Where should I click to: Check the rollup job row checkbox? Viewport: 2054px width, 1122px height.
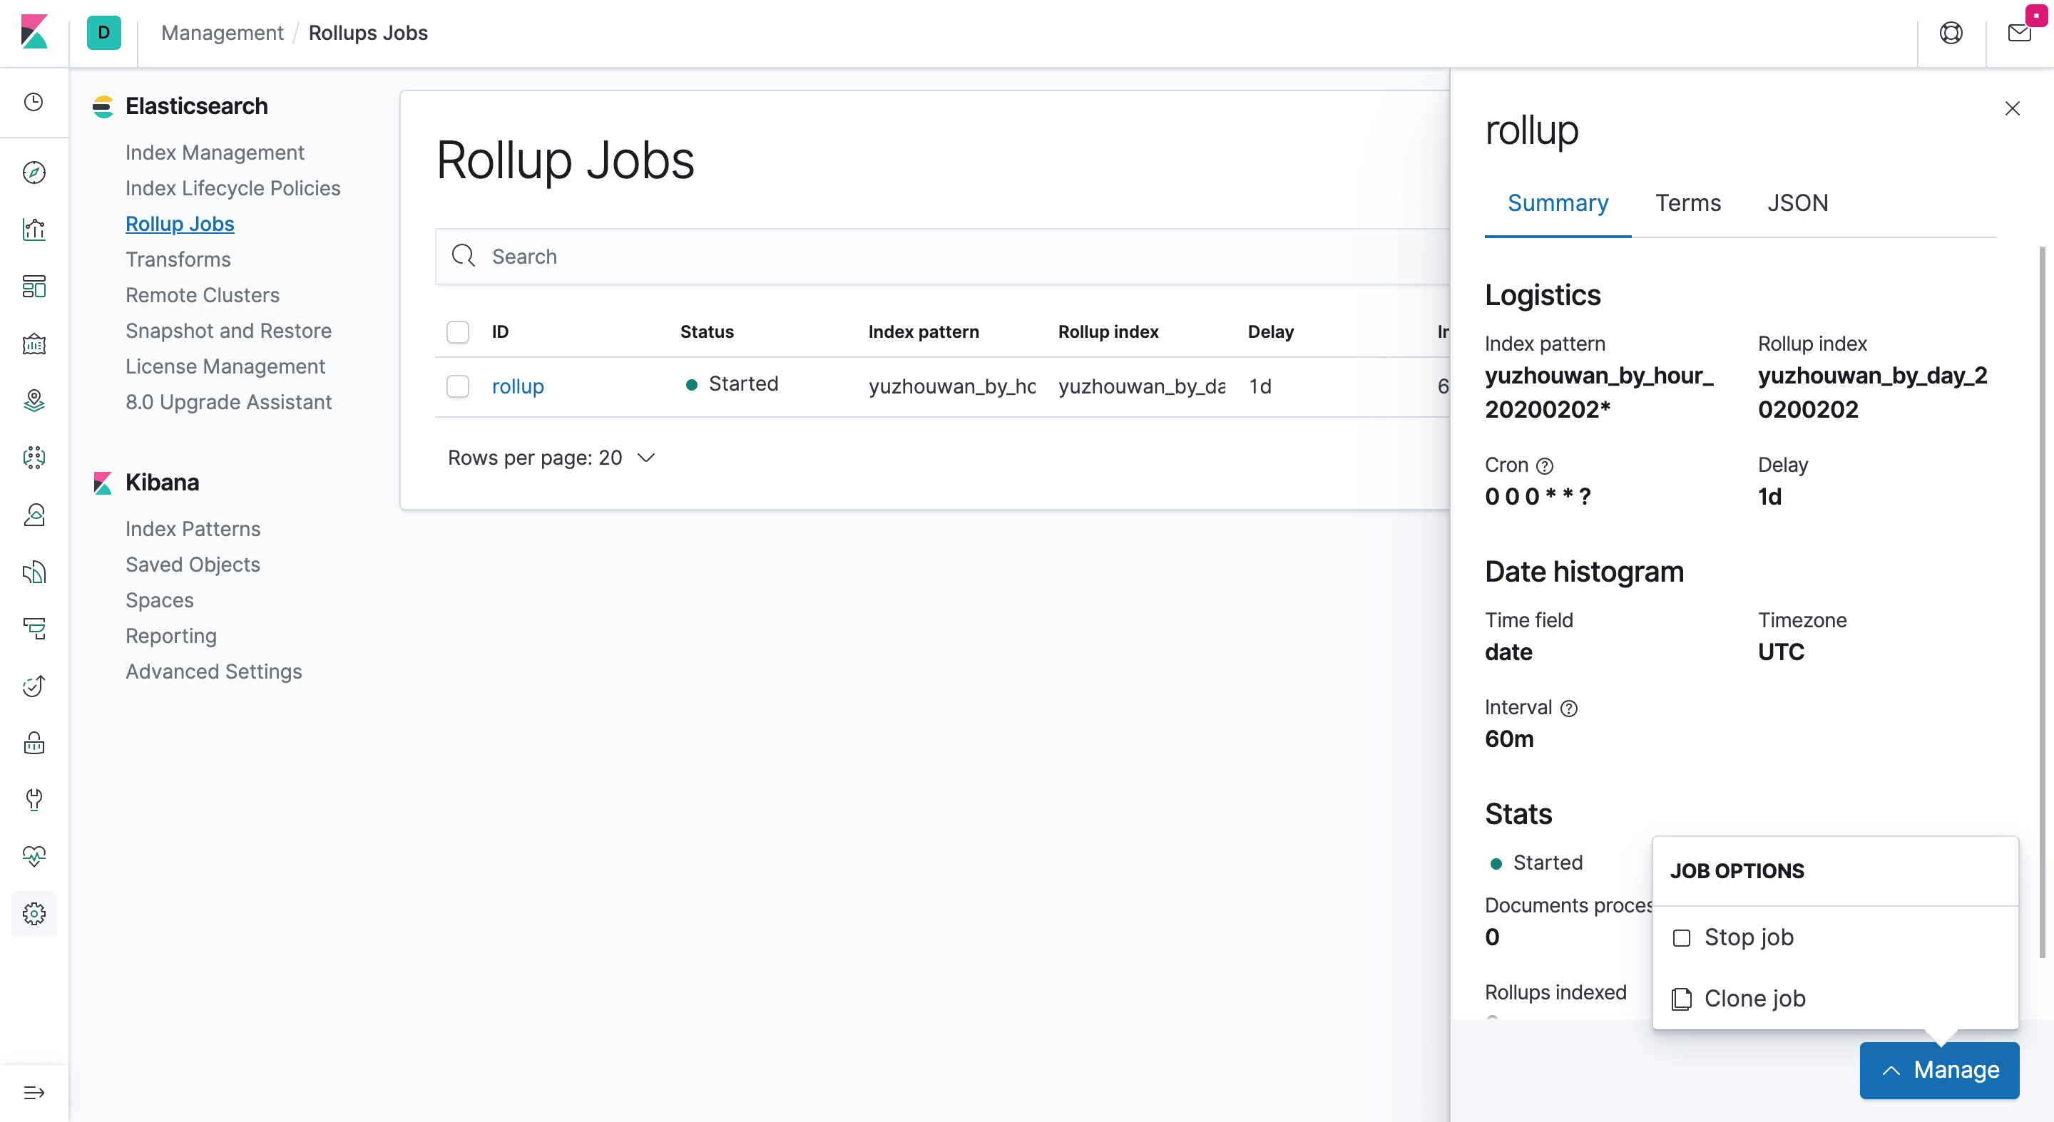(x=458, y=386)
